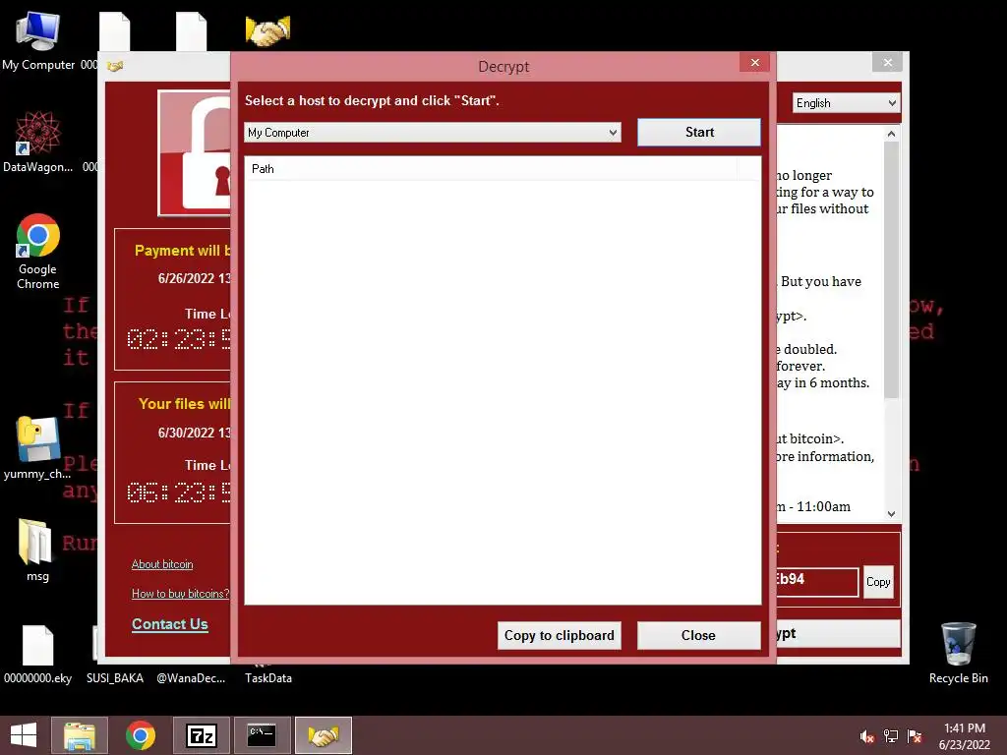Click the scroll down arrow in message panel
The width and height of the screenshot is (1007, 755).
891,513
